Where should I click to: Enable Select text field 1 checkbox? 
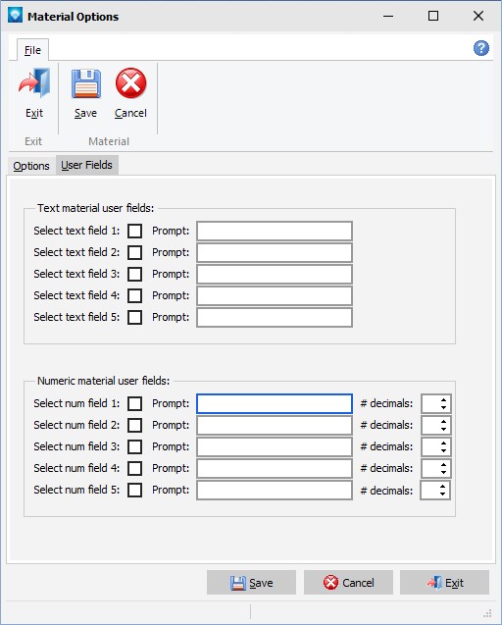(x=134, y=231)
